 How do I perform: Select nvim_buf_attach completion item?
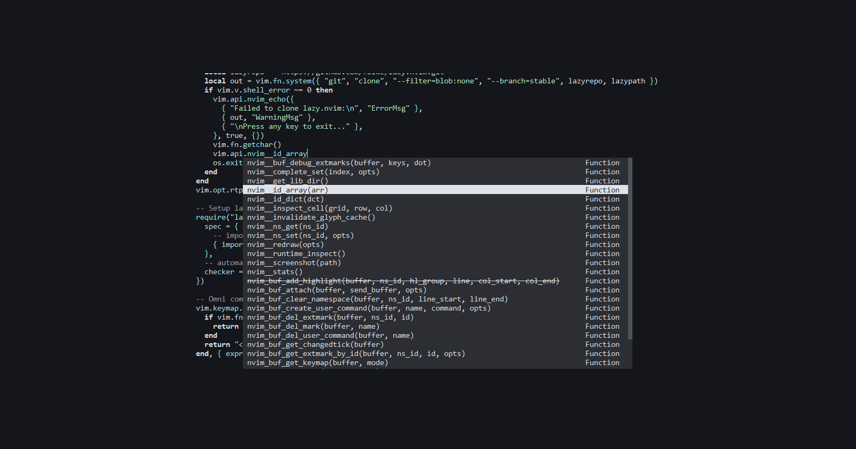[x=435, y=290]
